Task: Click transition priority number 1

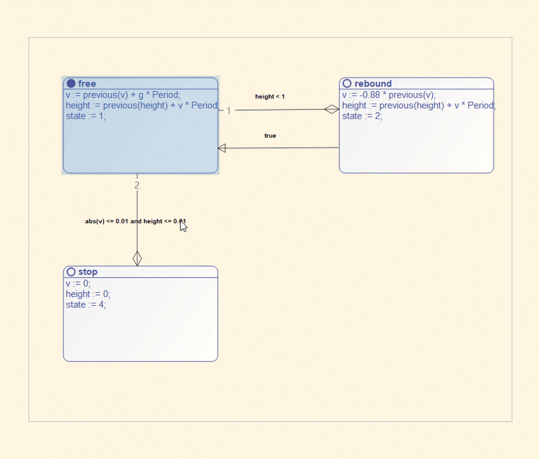Action: [228, 111]
